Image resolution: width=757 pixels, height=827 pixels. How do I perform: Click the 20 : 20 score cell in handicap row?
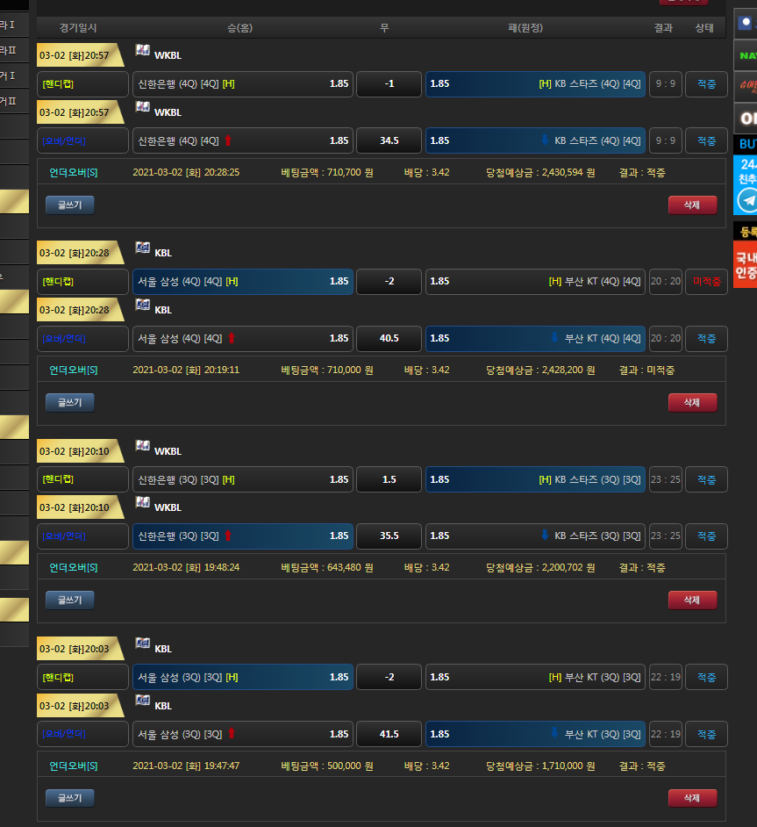[665, 282]
